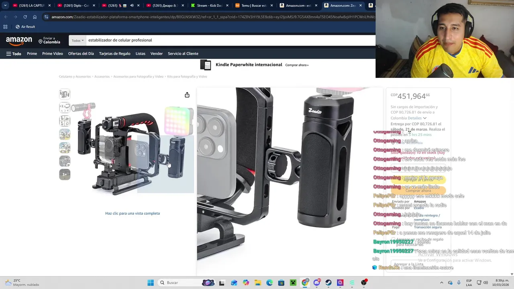Open Ofertas del Día
The height and width of the screenshot is (289, 514).
(81, 53)
